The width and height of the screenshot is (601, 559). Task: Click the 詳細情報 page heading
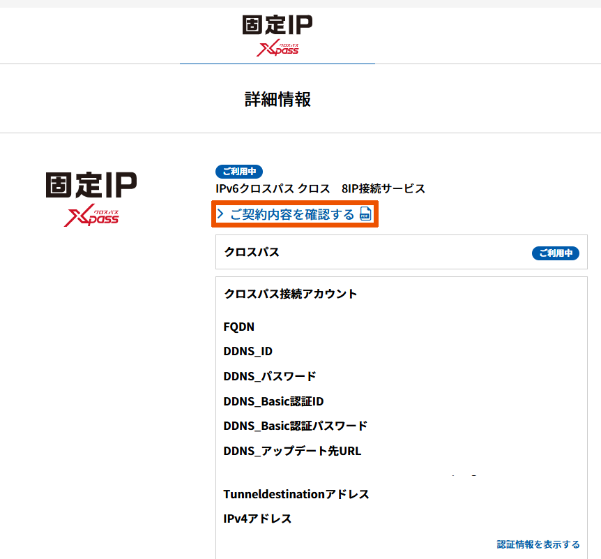click(x=277, y=99)
